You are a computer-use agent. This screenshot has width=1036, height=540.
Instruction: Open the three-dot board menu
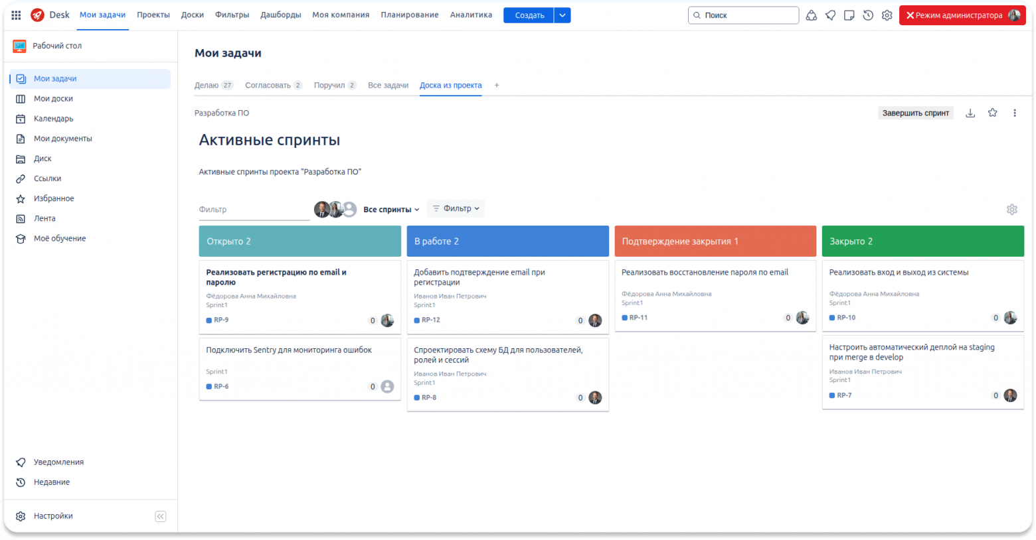1015,113
